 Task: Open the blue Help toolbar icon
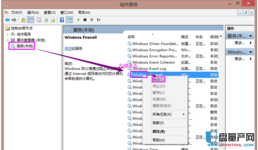tap(62, 20)
